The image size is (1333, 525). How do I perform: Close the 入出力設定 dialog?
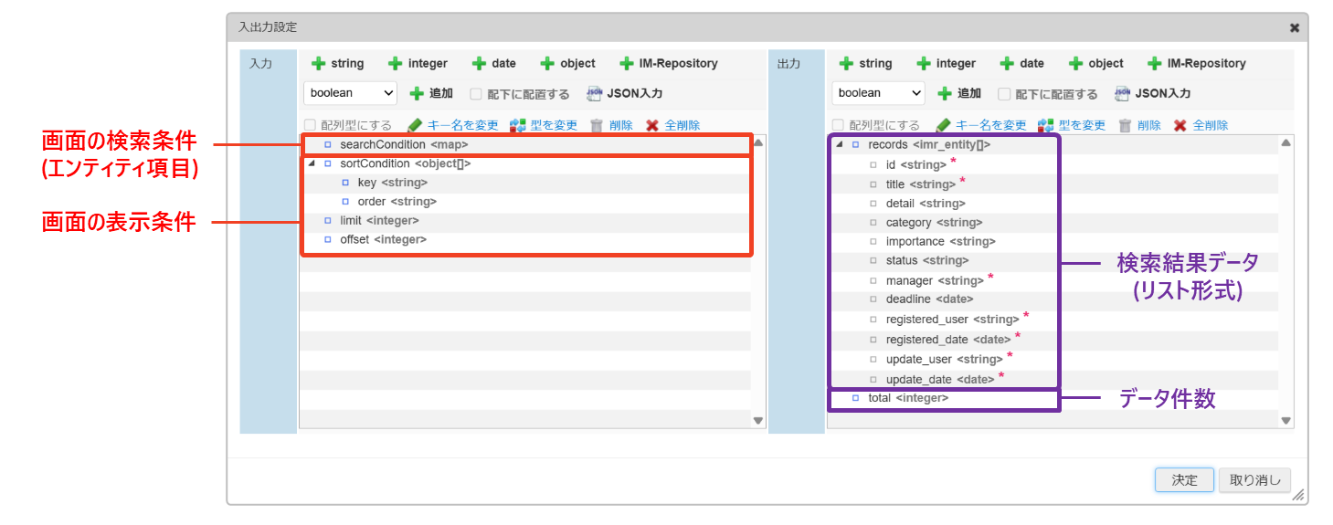(x=1294, y=27)
